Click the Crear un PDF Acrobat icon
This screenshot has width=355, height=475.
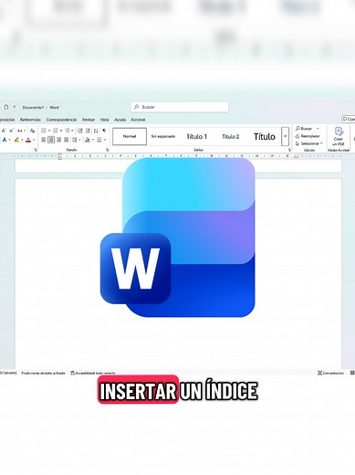click(339, 136)
